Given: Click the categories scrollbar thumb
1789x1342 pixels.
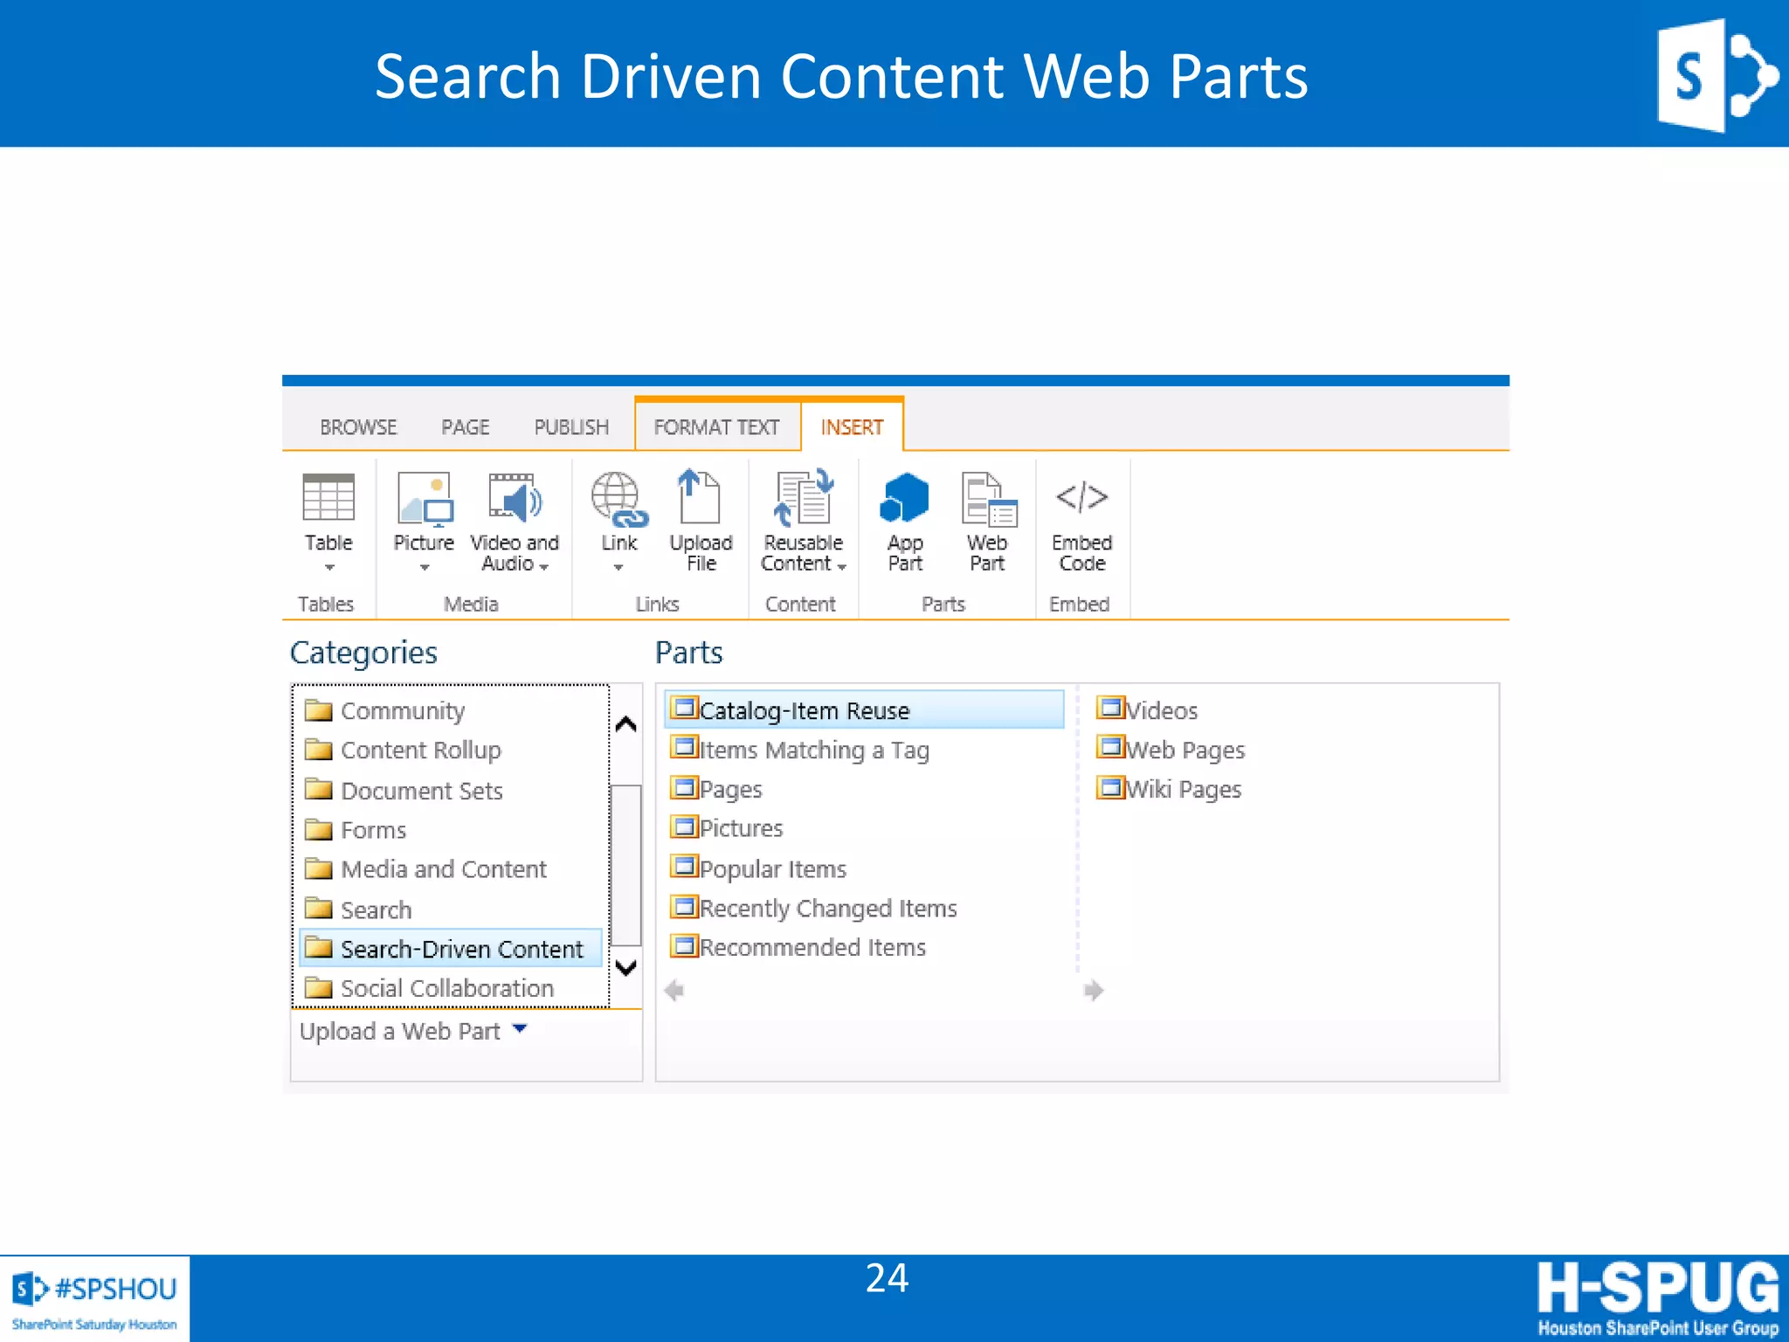Looking at the screenshot, I should (x=625, y=865).
